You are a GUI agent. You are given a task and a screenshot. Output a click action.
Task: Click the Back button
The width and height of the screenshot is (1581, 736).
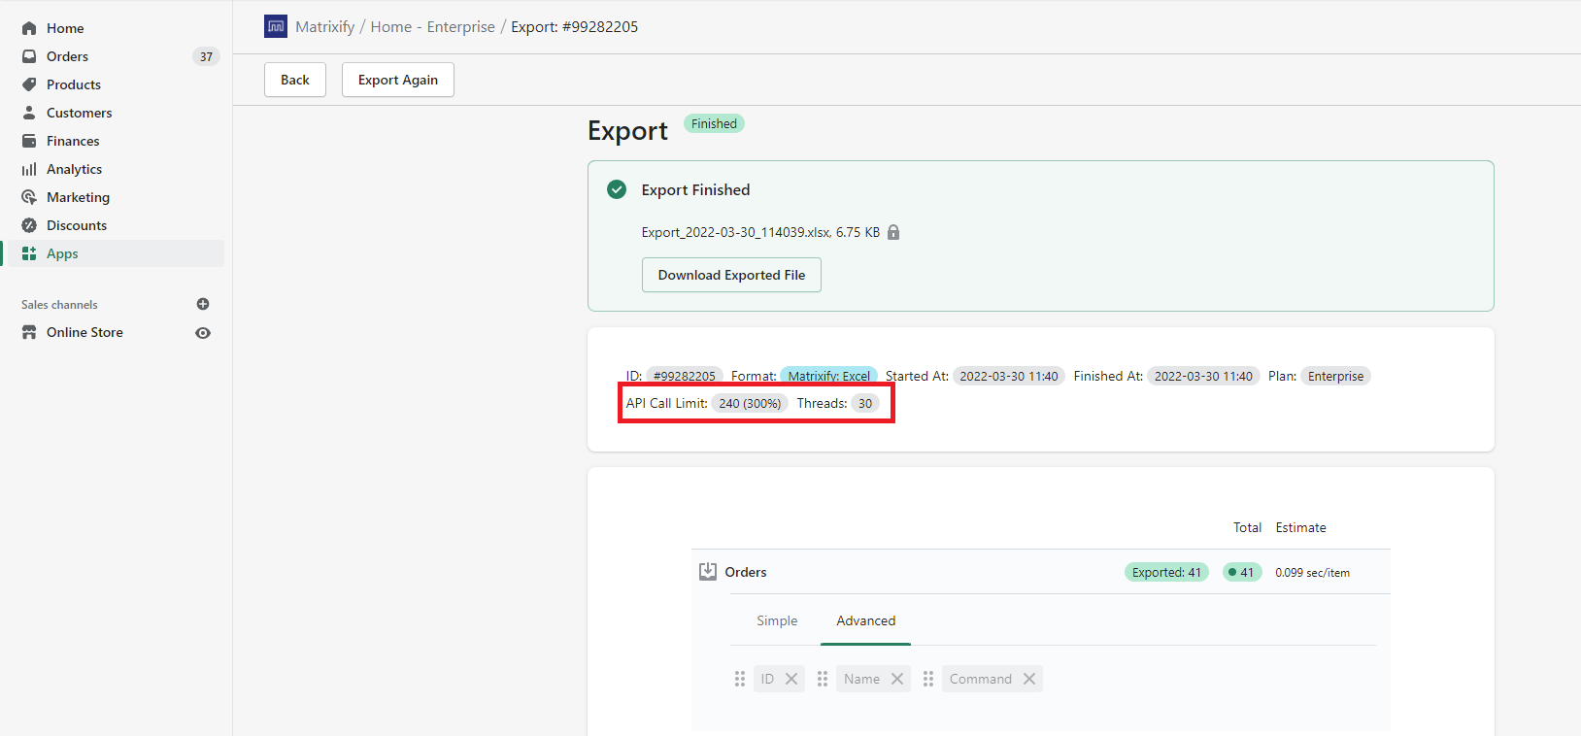[x=295, y=80]
